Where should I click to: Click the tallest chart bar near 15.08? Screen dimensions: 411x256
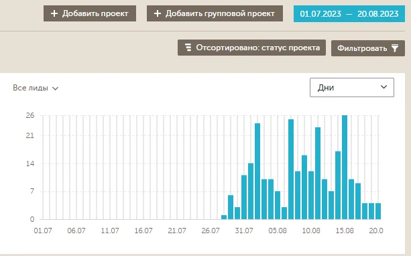(345, 167)
